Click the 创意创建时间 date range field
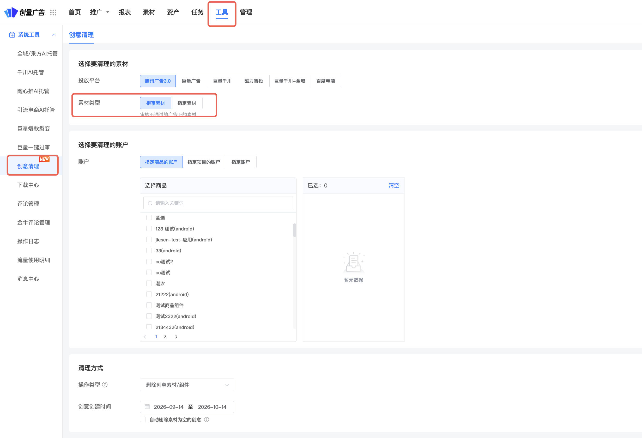This screenshot has width=642, height=438. (187, 407)
